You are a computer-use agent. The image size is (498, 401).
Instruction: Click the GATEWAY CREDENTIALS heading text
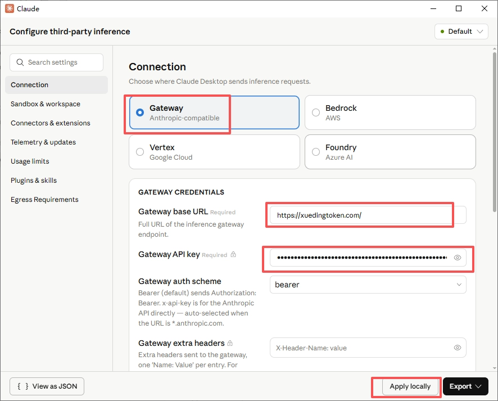[181, 192]
